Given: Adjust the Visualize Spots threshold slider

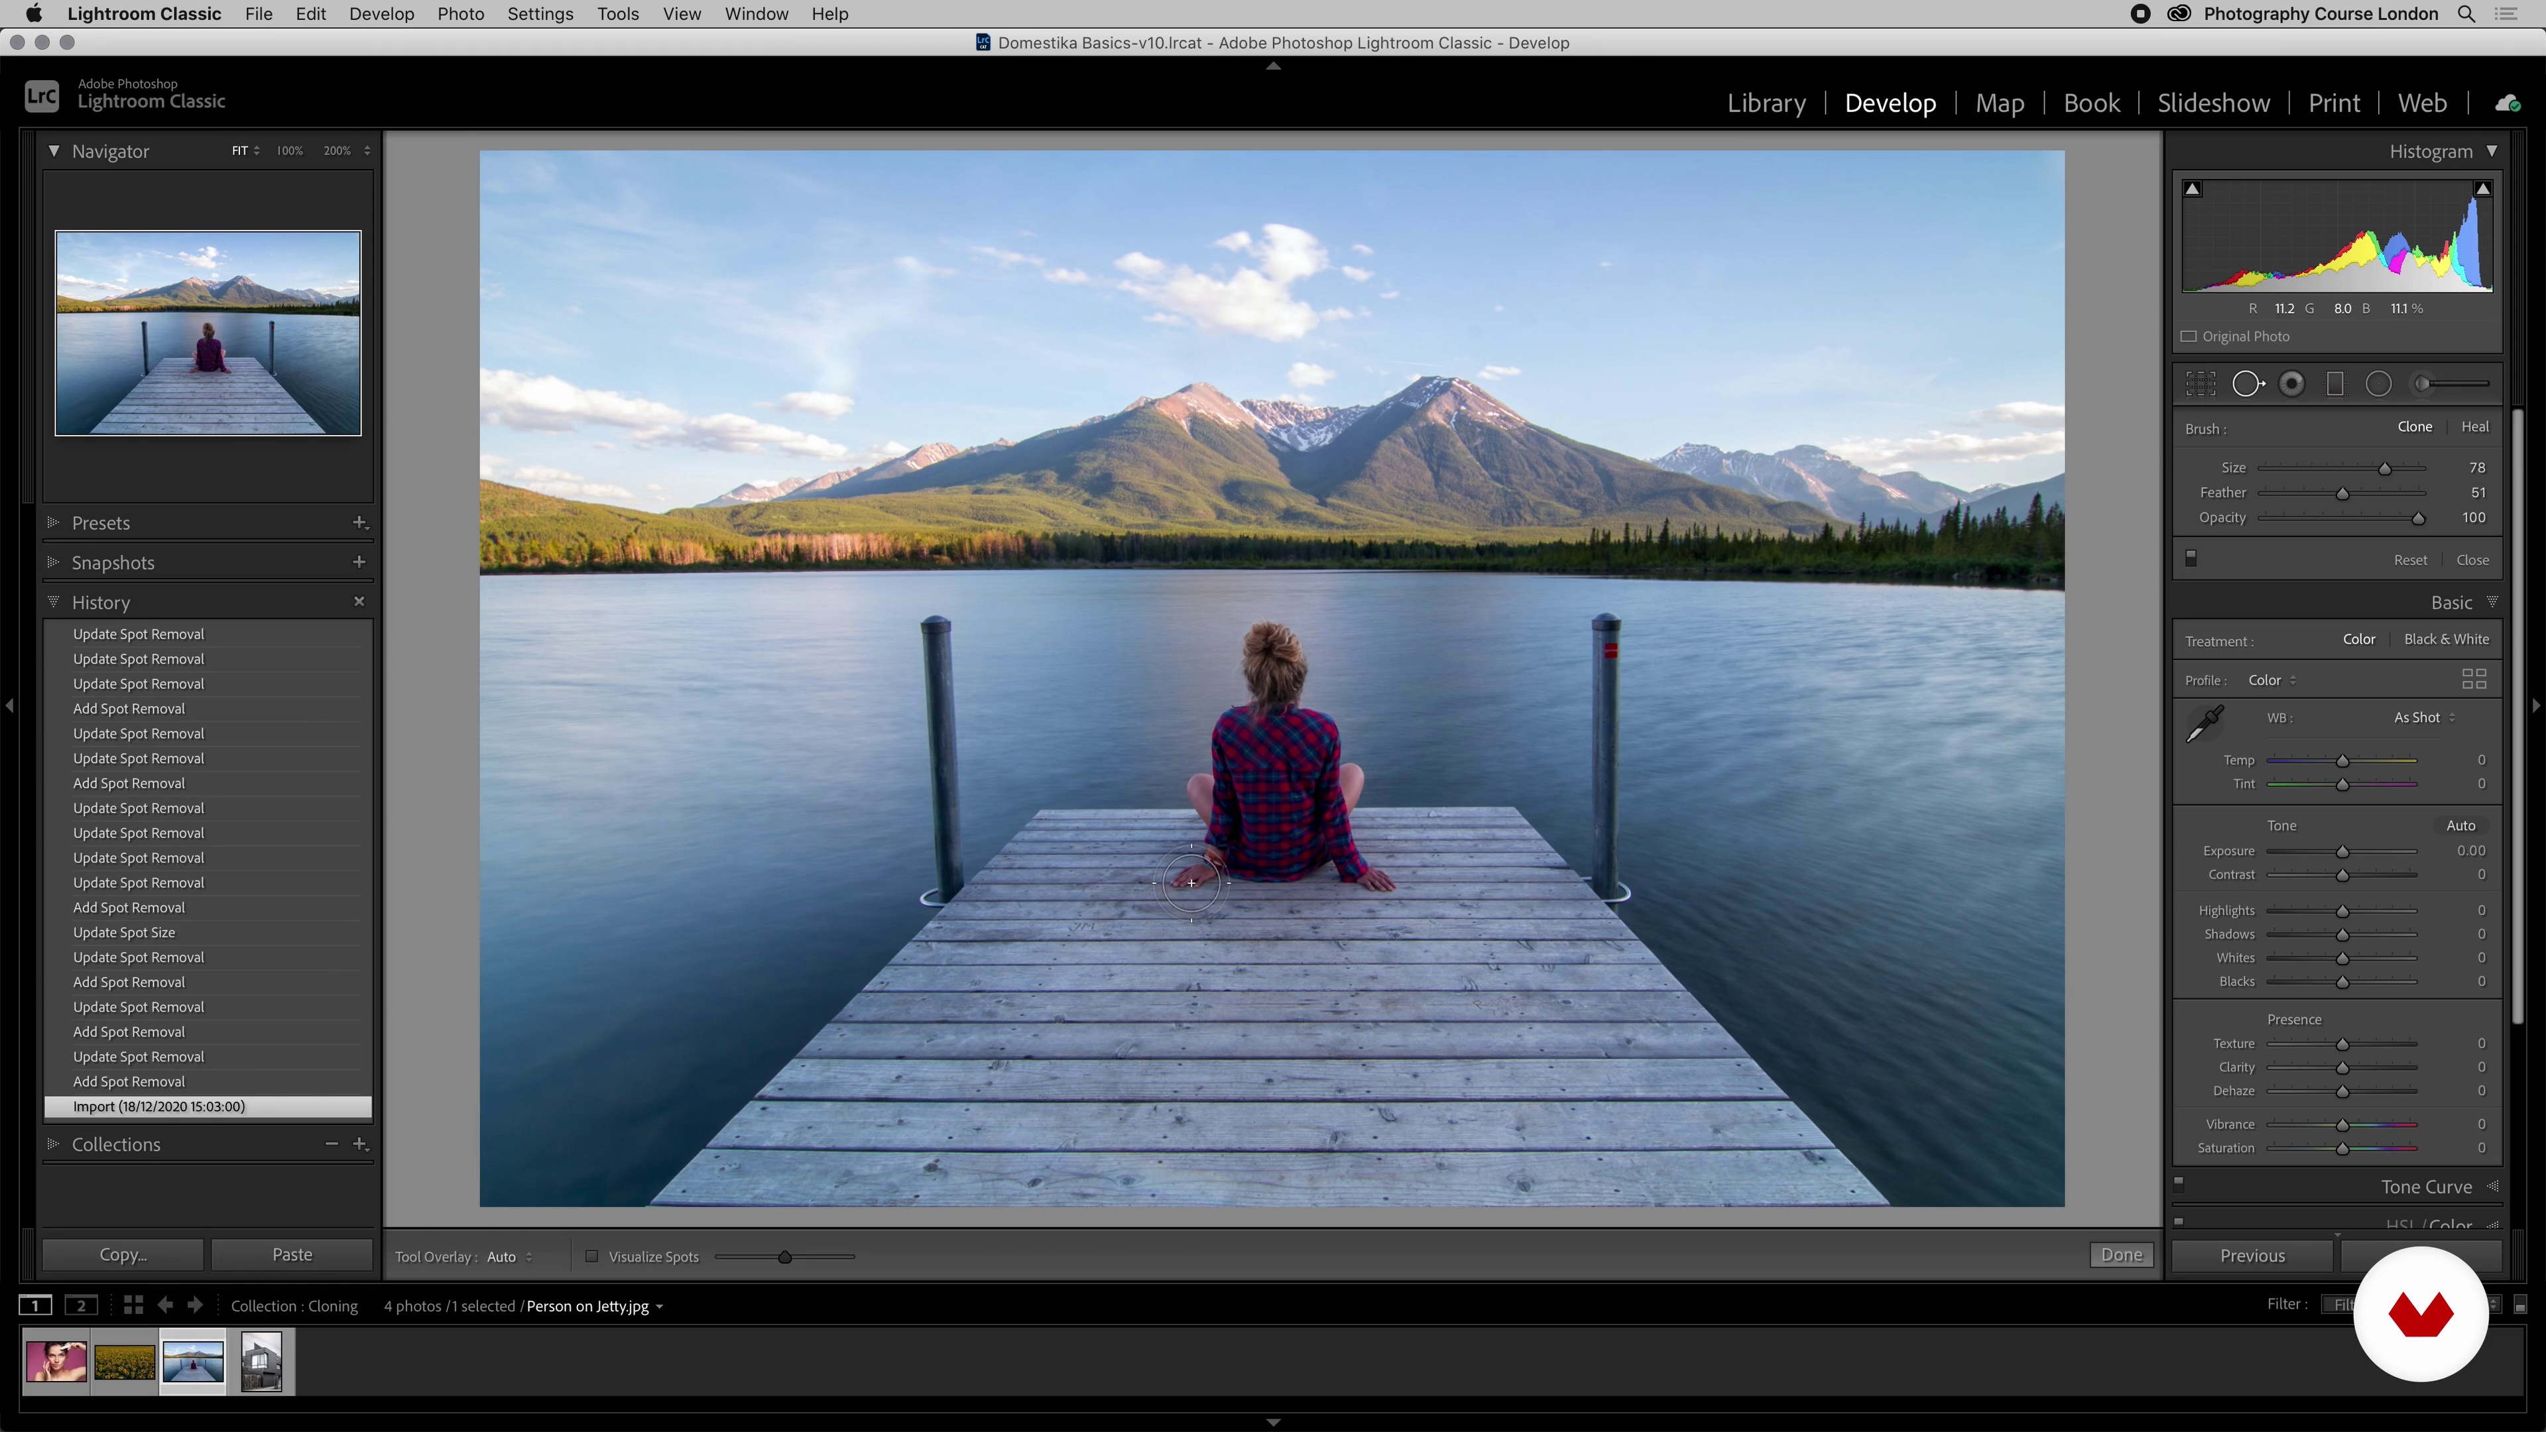Looking at the screenshot, I should [x=784, y=1257].
